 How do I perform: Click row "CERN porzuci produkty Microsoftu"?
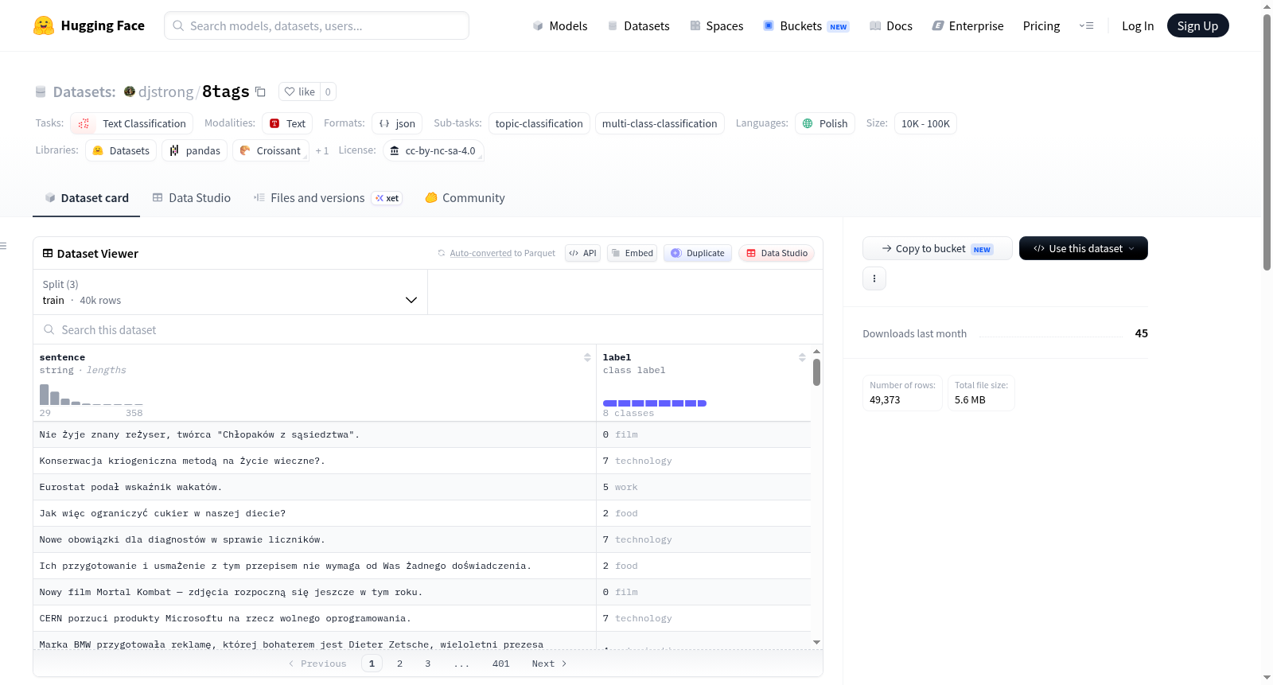(x=422, y=618)
